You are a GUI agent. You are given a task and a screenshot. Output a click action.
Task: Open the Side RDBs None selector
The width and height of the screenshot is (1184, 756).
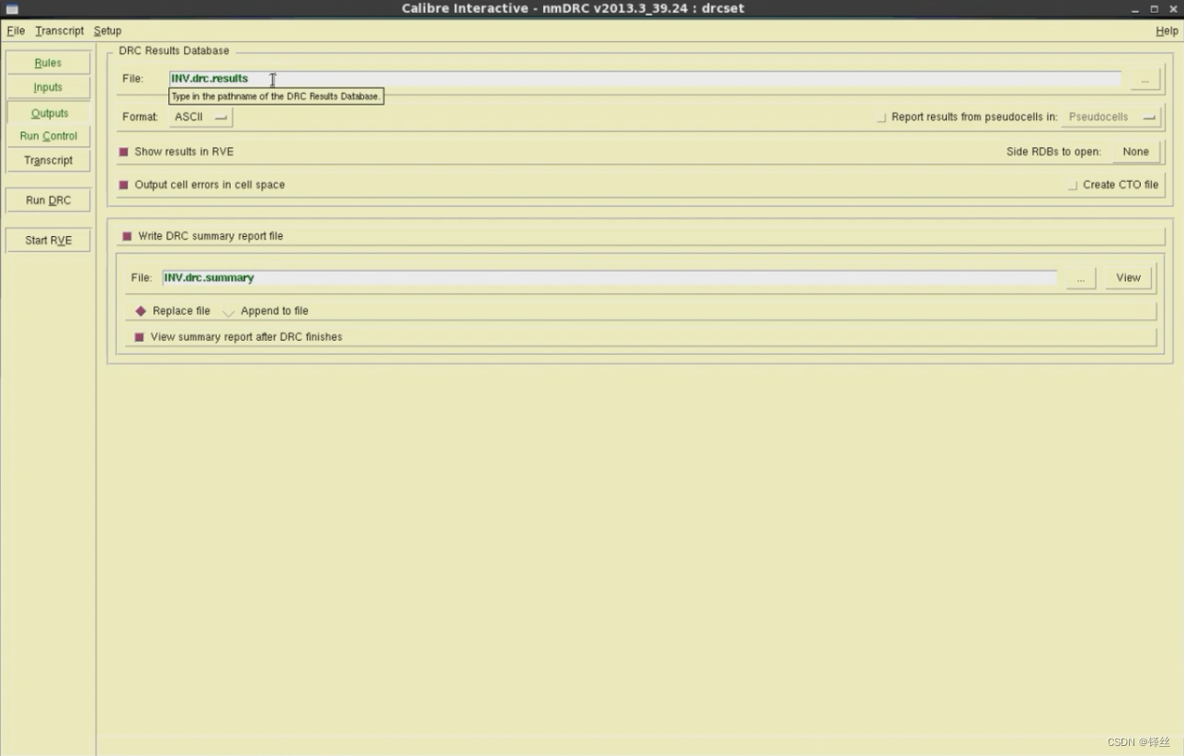click(x=1135, y=152)
